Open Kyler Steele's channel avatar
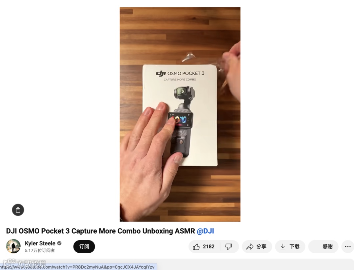The image size is (354, 270). 13,246
